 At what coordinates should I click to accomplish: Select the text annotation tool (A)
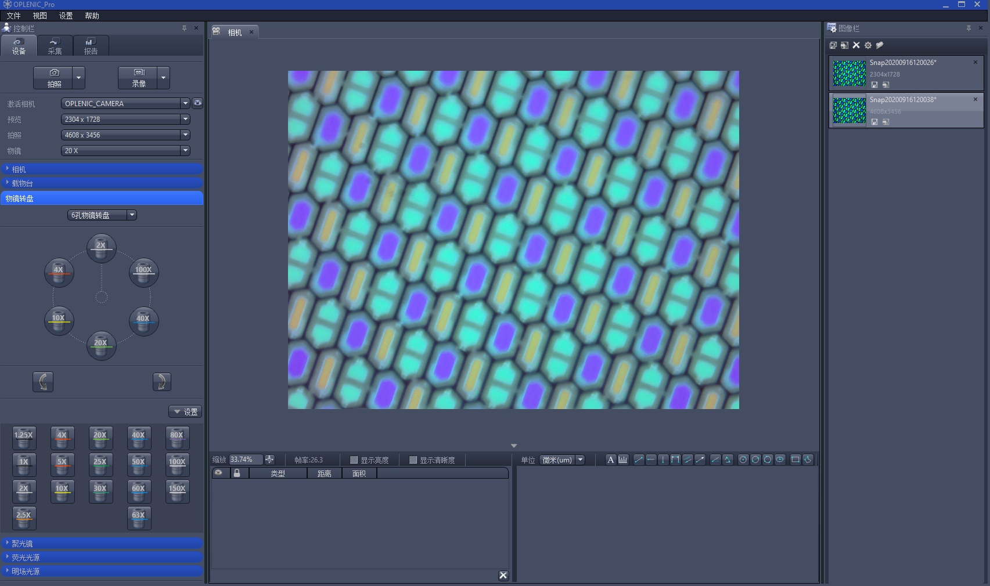610,460
